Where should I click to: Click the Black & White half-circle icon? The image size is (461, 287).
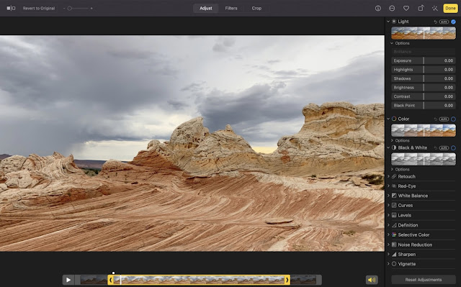(x=394, y=147)
